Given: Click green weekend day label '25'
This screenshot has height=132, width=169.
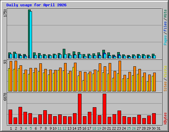Looking at the screenshot, I should click(129, 128).
